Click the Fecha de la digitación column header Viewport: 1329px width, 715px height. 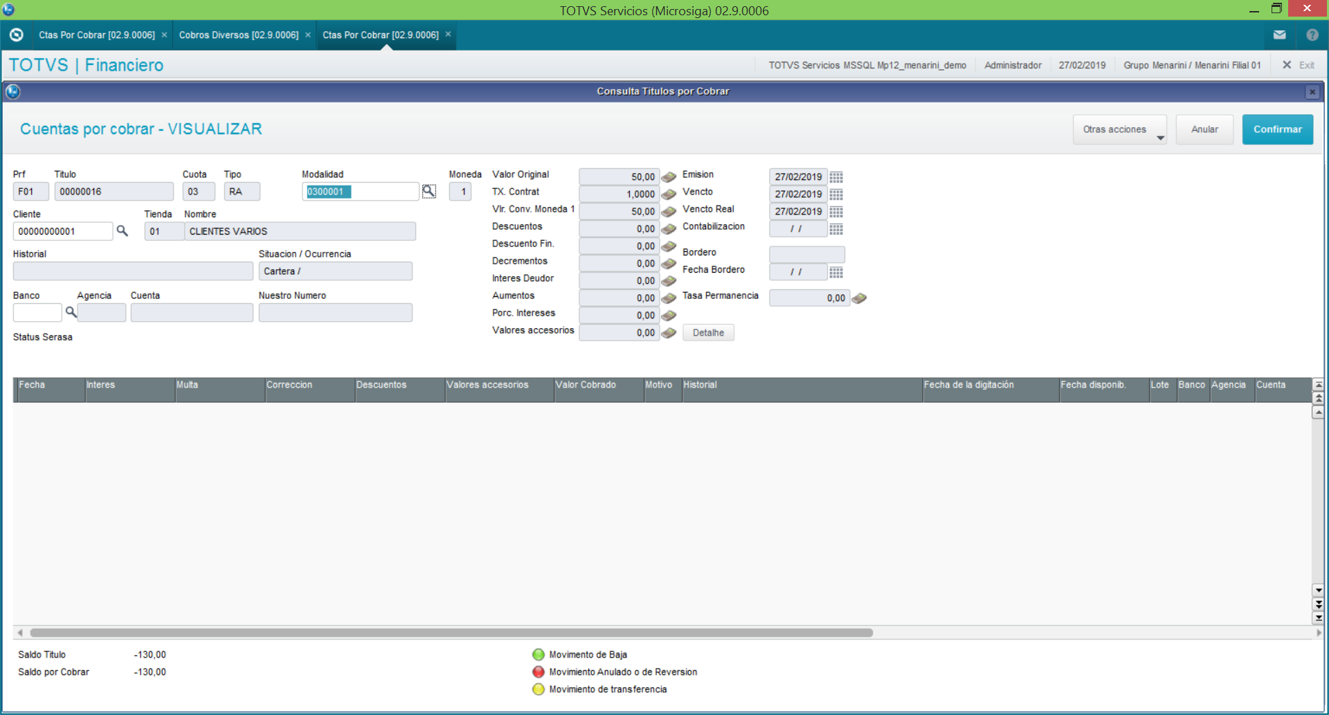[991, 390]
